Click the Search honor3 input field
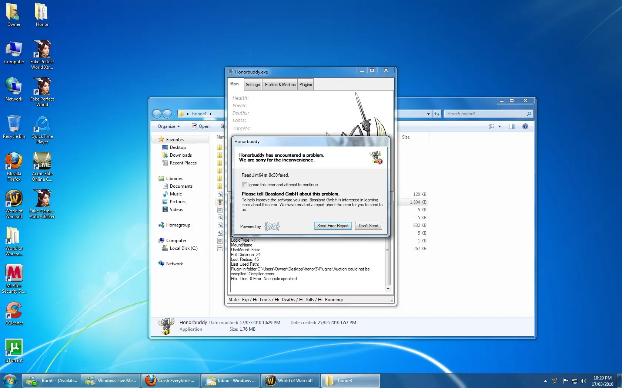Screen dimensions: 622x388 pyautogui.click(x=488, y=114)
